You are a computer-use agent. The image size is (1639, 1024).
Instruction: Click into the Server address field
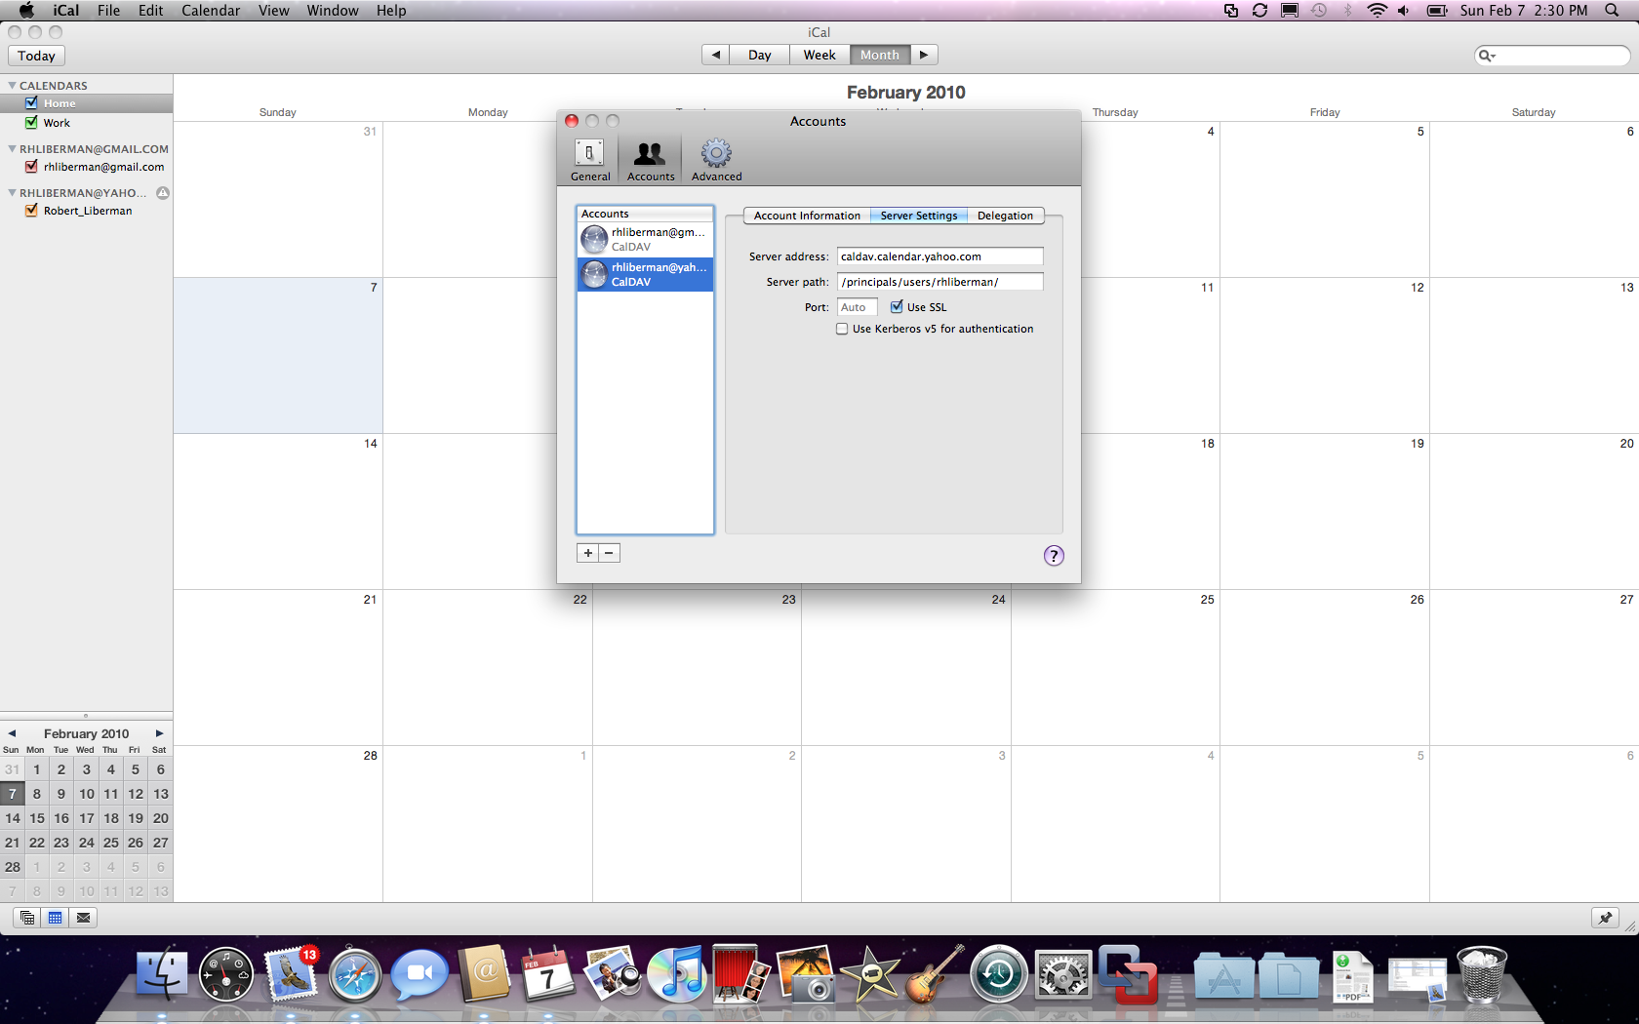939,256
